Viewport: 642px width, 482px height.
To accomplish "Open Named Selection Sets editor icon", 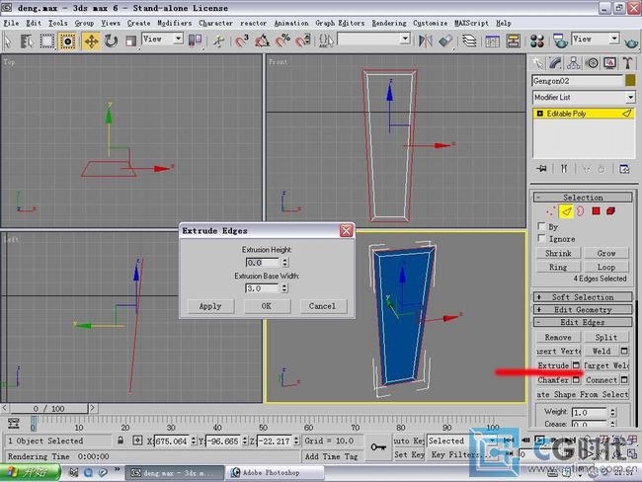I will coord(326,40).
